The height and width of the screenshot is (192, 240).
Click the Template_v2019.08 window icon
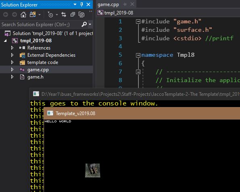[x=50, y=113]
